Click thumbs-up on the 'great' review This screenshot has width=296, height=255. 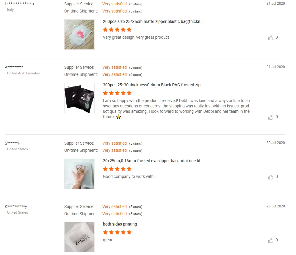click(271, 240)
